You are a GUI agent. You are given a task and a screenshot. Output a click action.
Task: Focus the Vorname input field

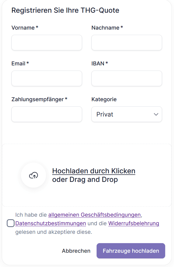point(47,43)
